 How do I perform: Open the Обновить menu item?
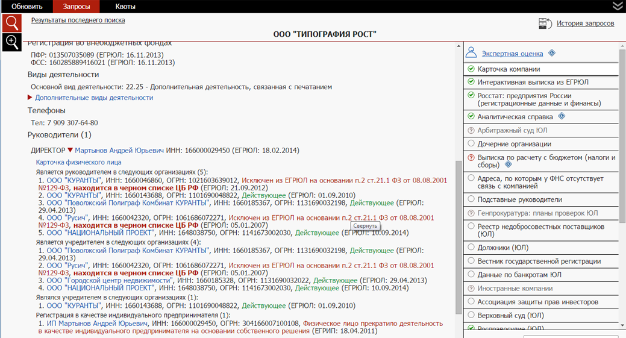[27, 7]
